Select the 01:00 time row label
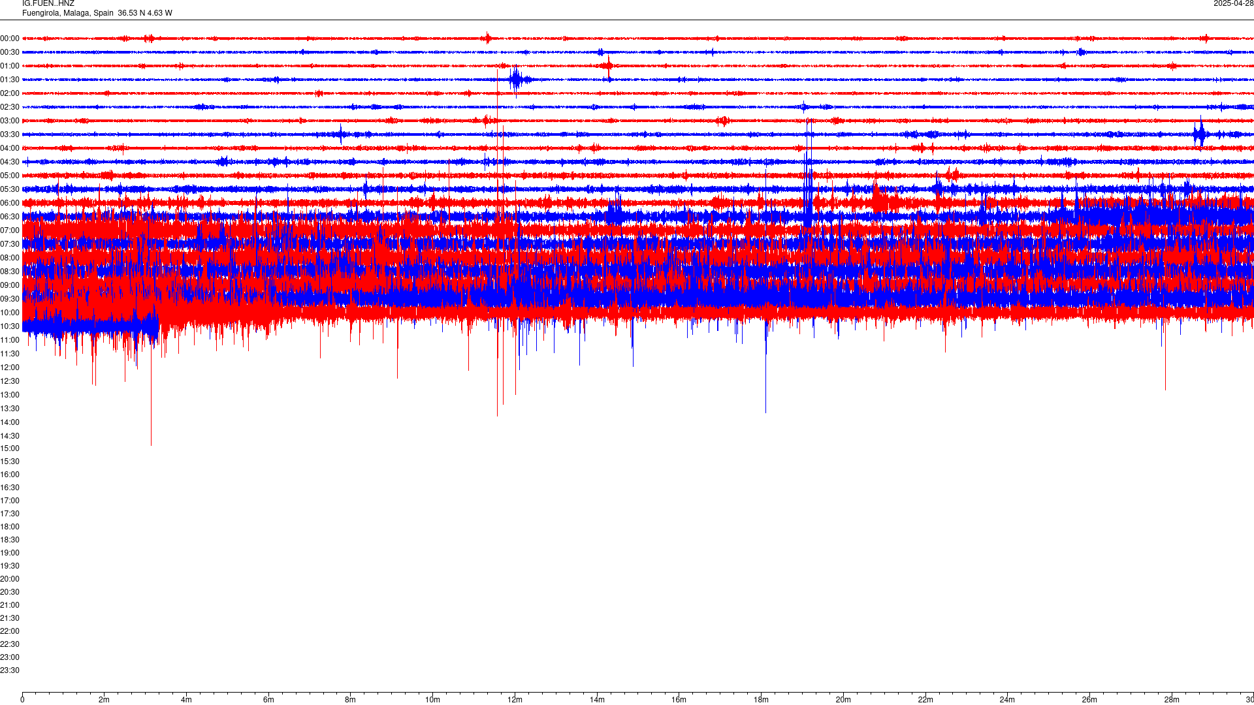Viewport: 1254px width, 705px height. coord(10,66)
